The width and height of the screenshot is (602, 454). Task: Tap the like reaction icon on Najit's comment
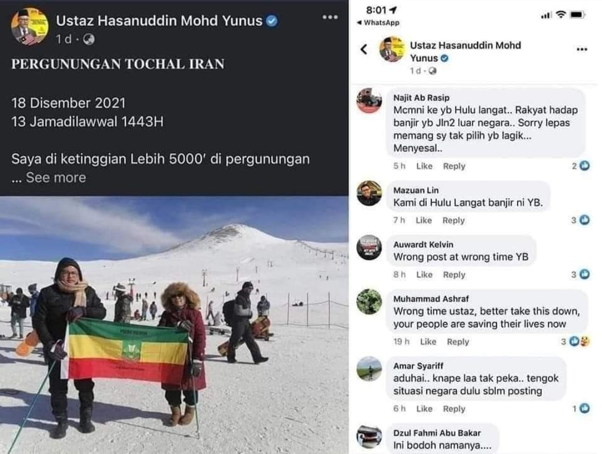click(x=584, y=166)
